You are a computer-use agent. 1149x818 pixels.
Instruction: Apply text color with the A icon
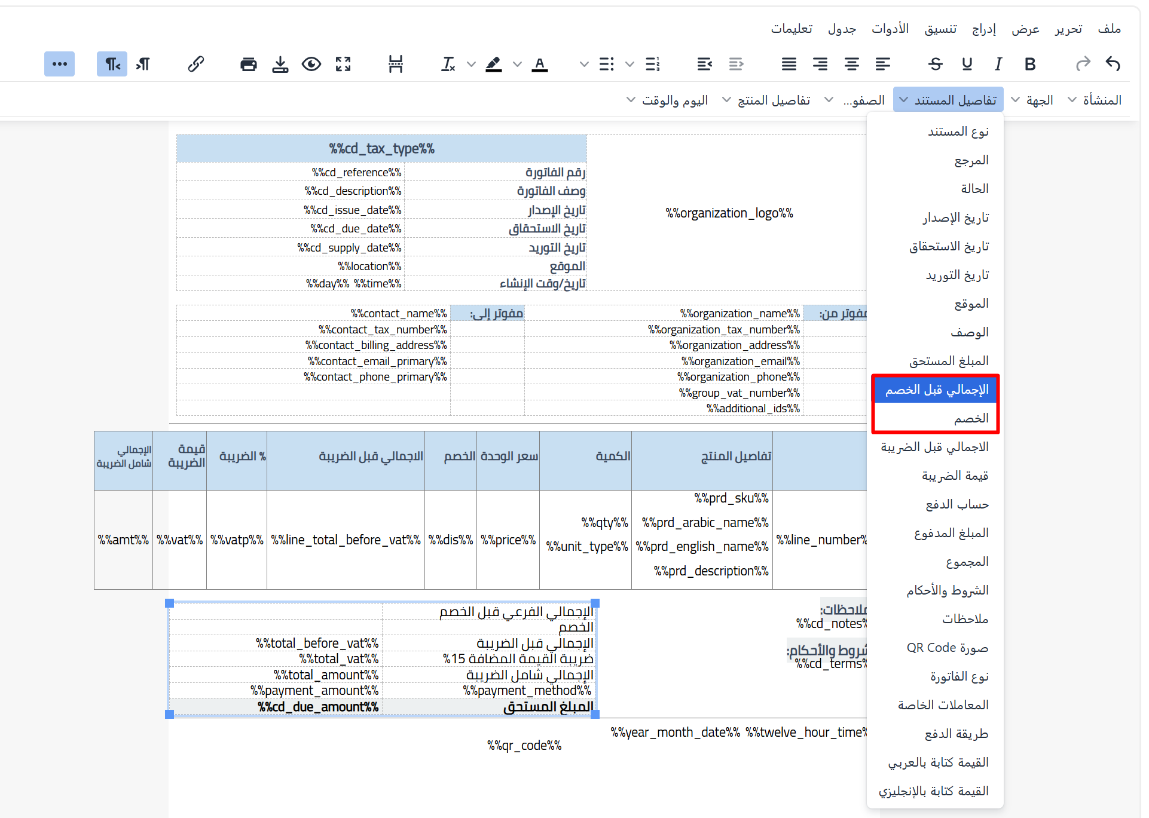click(x=540, y=64)
